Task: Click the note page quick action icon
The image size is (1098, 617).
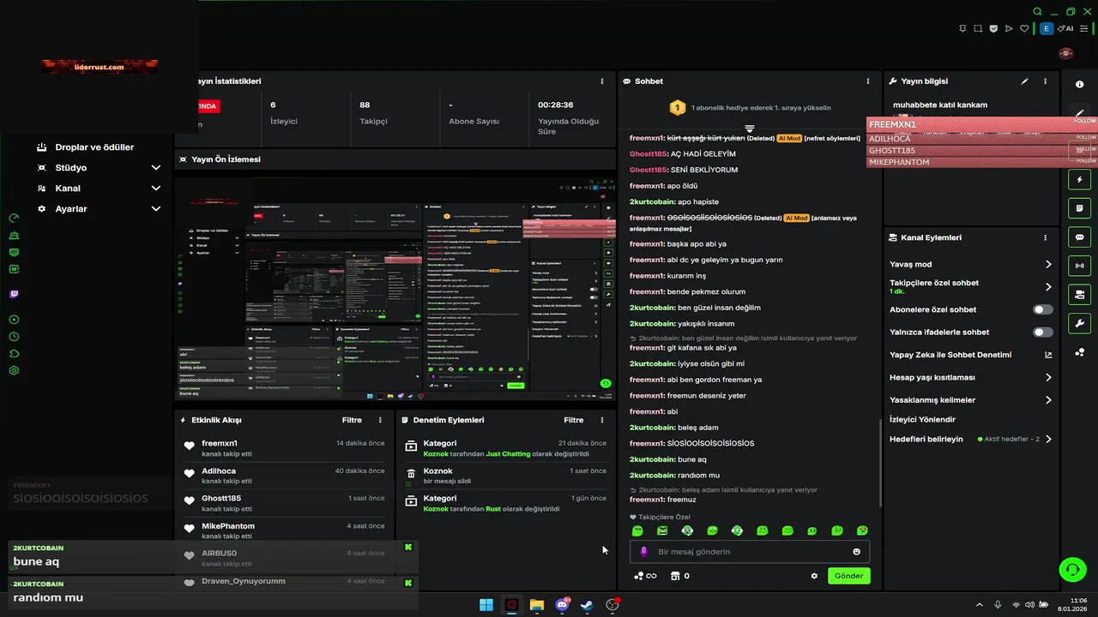Action: (x=1079, y=208)
